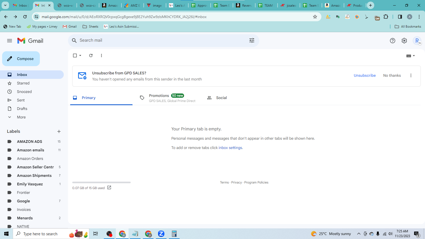
Task: Show hidden system tray icons chevron
Action: 359,234
